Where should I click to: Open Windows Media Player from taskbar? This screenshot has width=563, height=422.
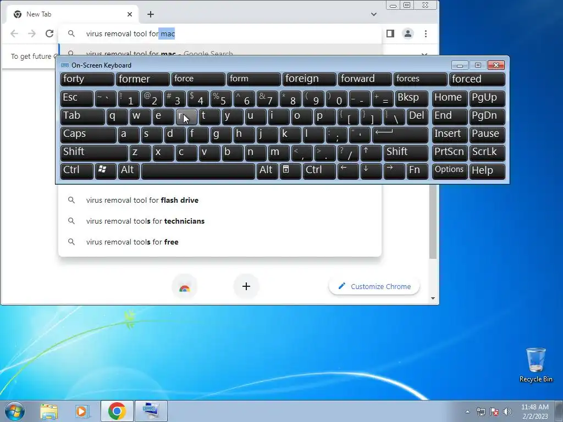(x=82, y=411)
